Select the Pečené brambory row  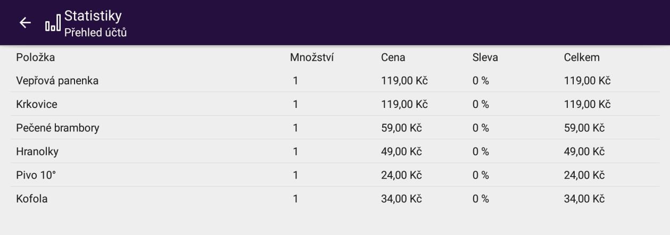click(57, 128)
